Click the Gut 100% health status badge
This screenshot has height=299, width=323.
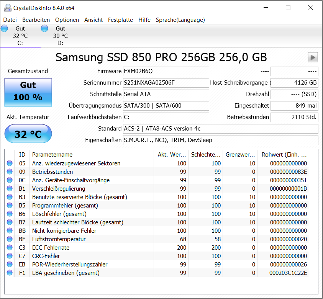[28, 92]
